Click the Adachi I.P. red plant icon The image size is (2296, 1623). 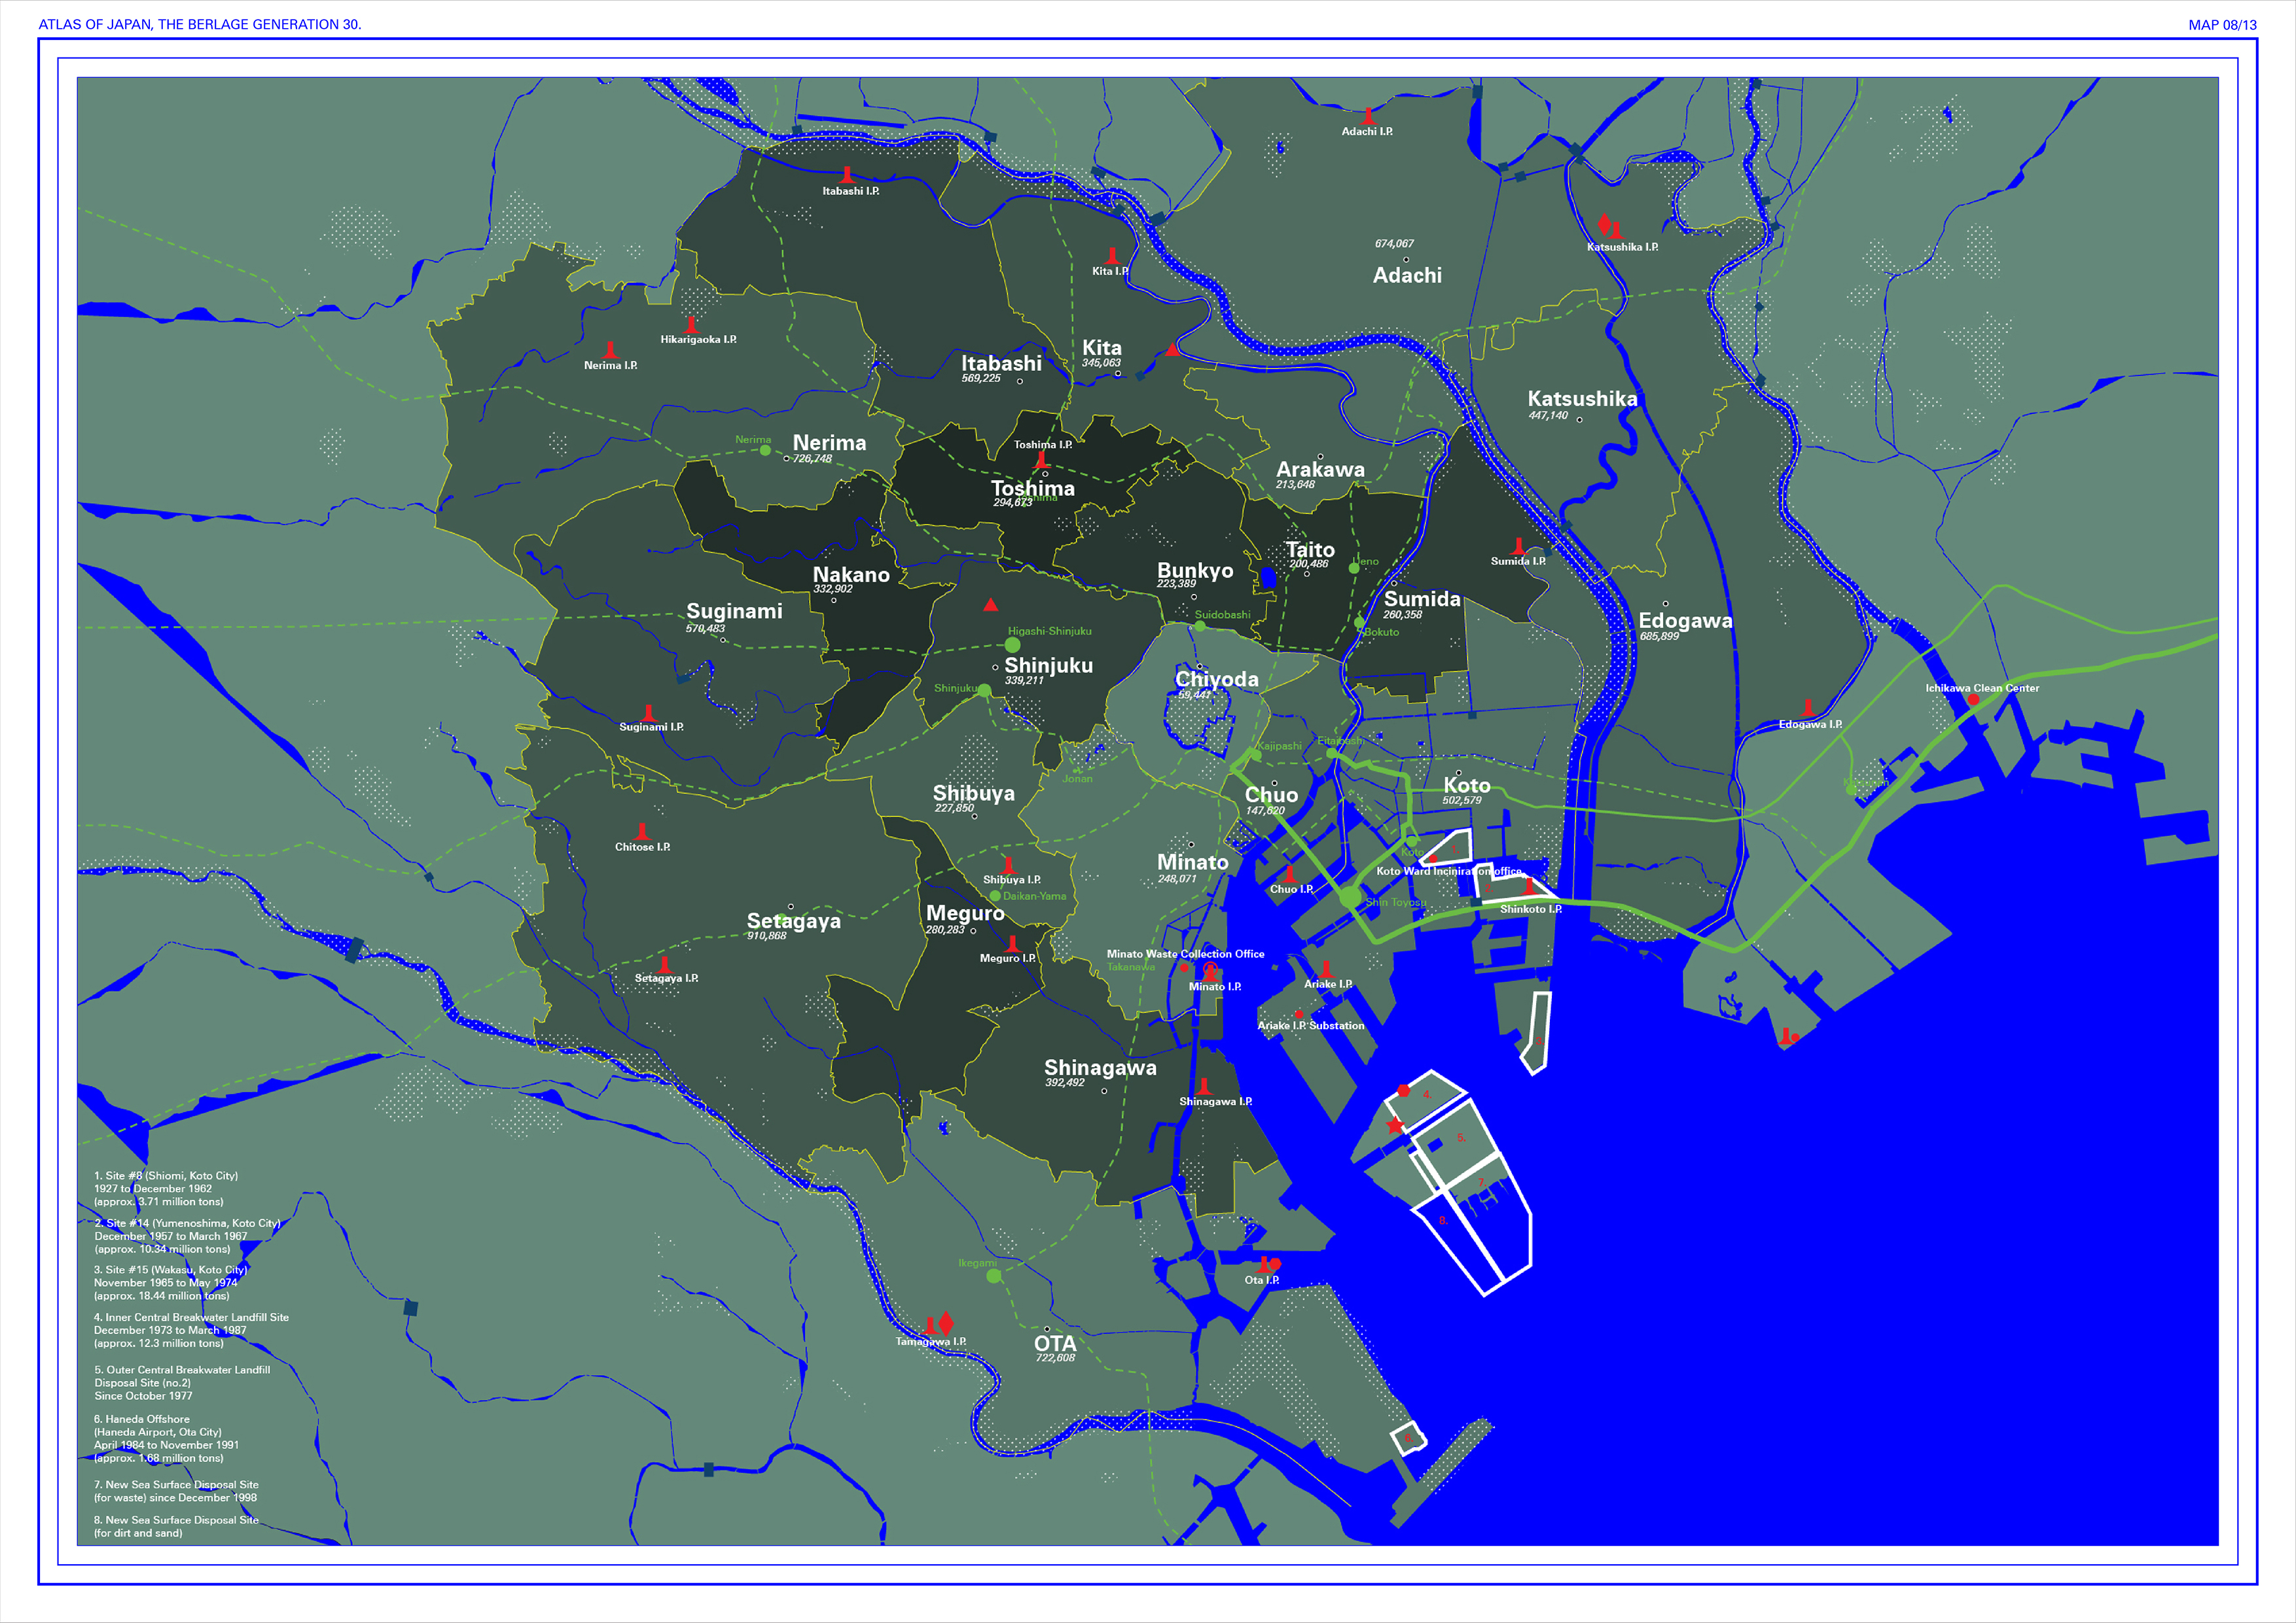(1368, 117)
